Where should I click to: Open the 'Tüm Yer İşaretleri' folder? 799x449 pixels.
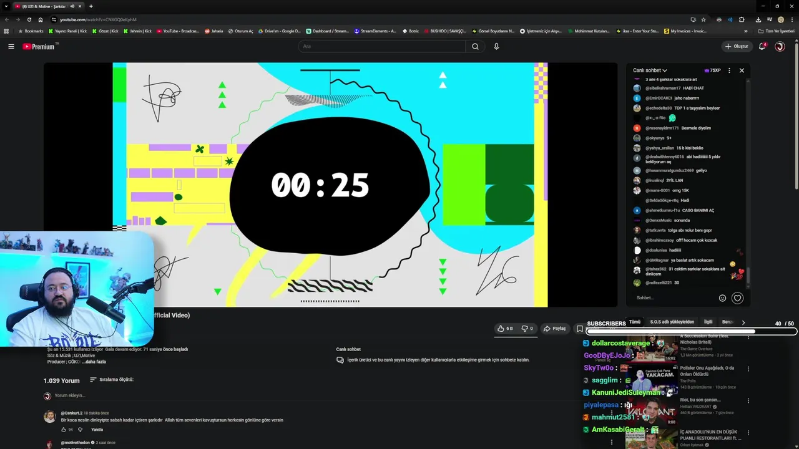[776, 31]
